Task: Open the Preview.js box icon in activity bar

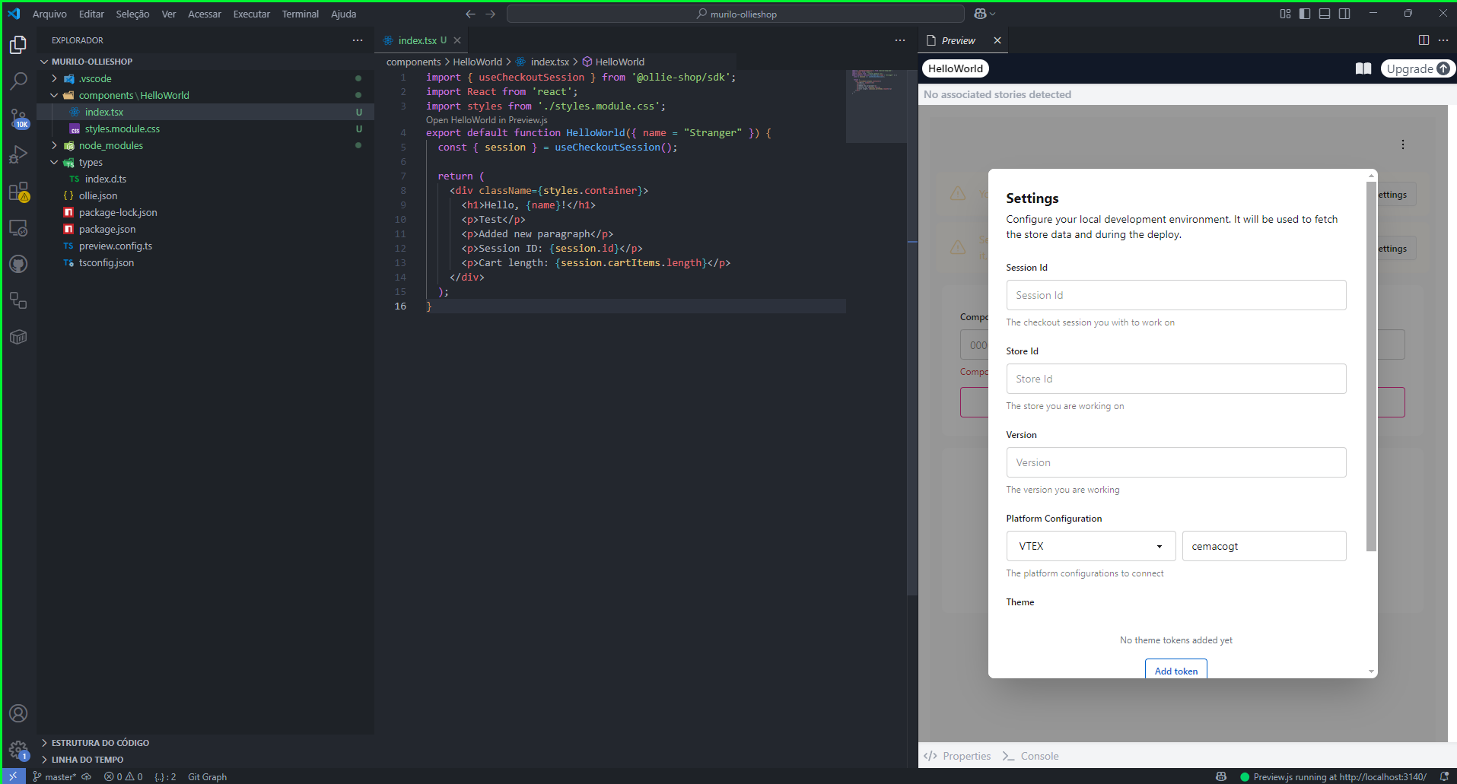Action: [x=18, y=337]
